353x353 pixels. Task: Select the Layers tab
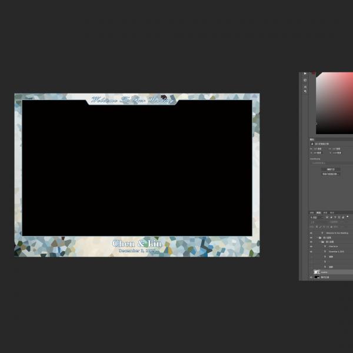[x=319, y=212]
